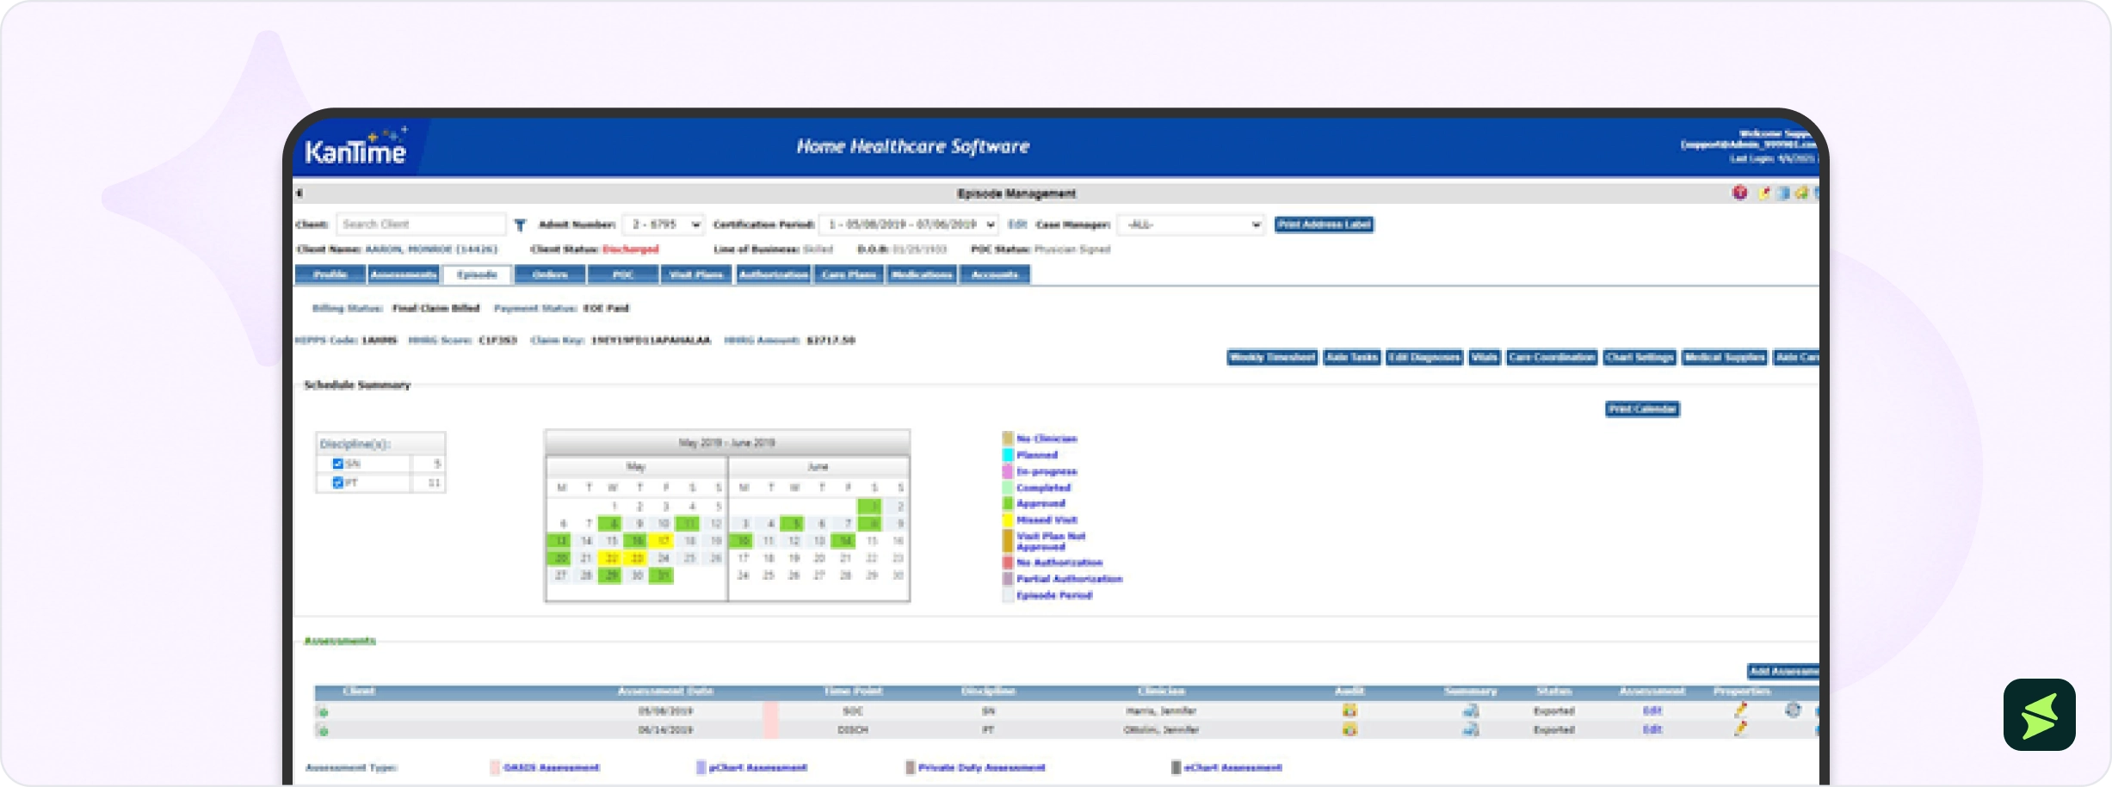2112x787 pixels.
Task: Collapse the side panel with the left arrow
Action: 299,193
